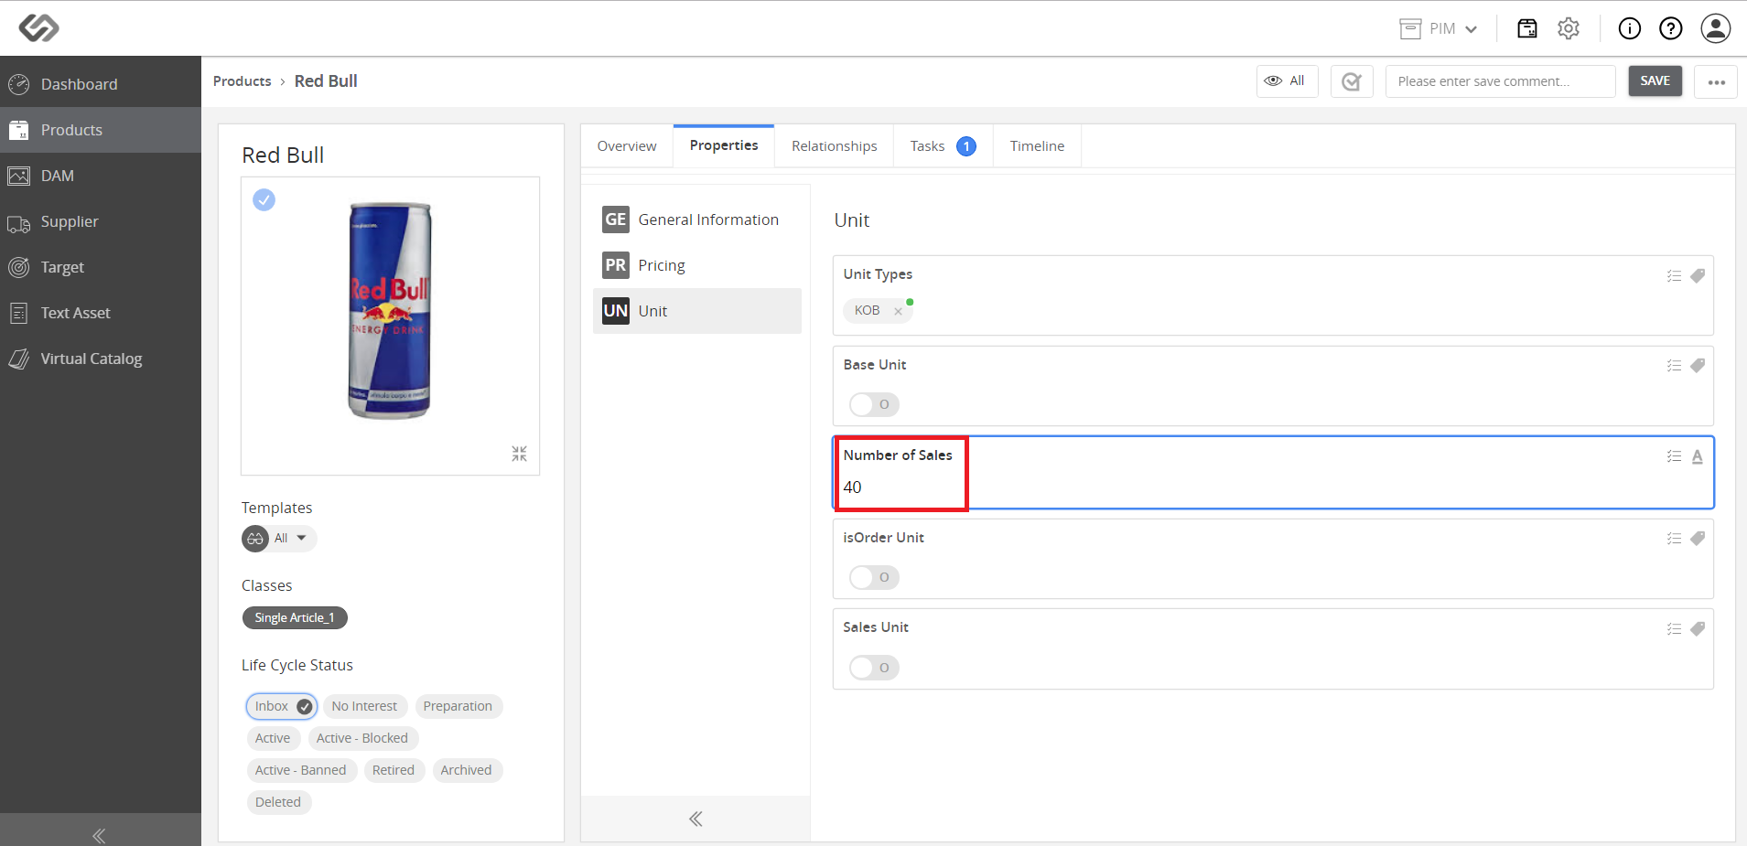Open the calendar save icon in header
This screenshot has width=1747, height=846.
pyautogui.click(x=1527, y=28)
